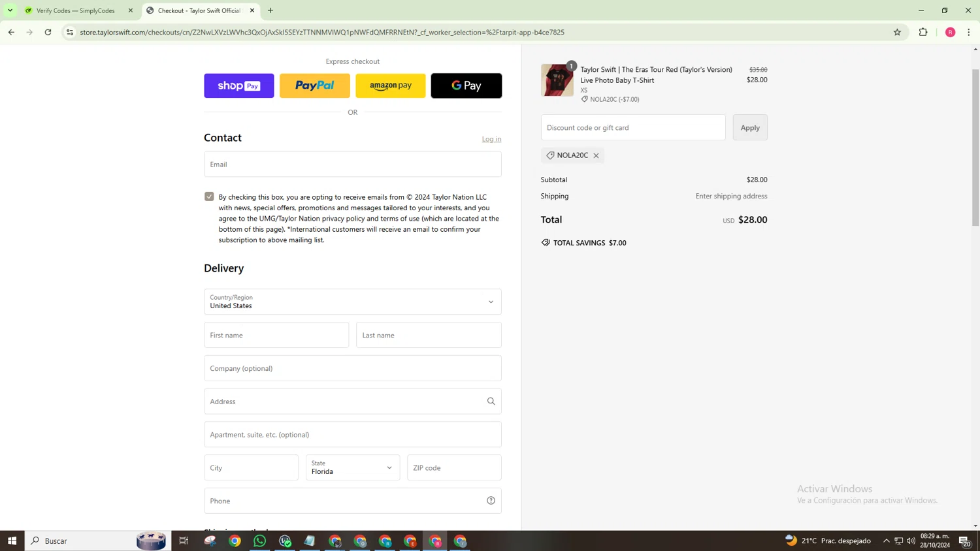The height and width of the screenshot is (551, 980).
Task: Switch to the Verify Codes SimplyCodes tab
Action: 76,10
